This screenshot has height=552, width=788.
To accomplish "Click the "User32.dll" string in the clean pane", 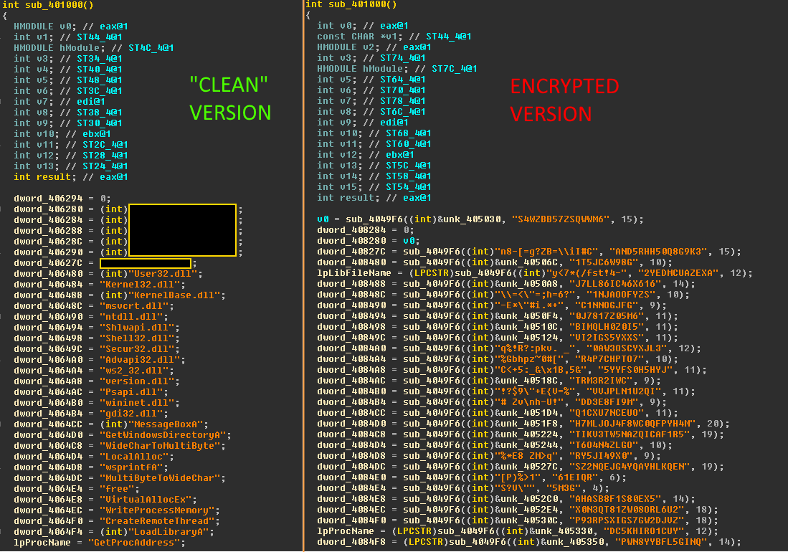I will click(x=162, y=274).
